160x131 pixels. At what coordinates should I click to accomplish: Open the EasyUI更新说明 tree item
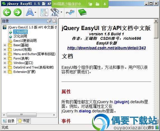coord(25,41)
